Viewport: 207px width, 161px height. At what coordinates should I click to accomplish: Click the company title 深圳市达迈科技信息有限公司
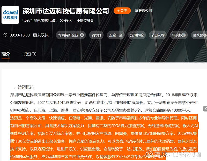pyautogui.click(x=66, y=11)
